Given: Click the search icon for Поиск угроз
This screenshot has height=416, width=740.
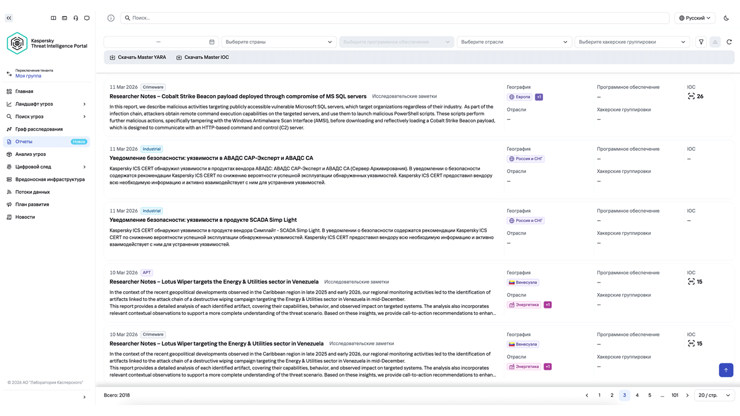Looking at the screenshot, I should click(x=9, y=117).
